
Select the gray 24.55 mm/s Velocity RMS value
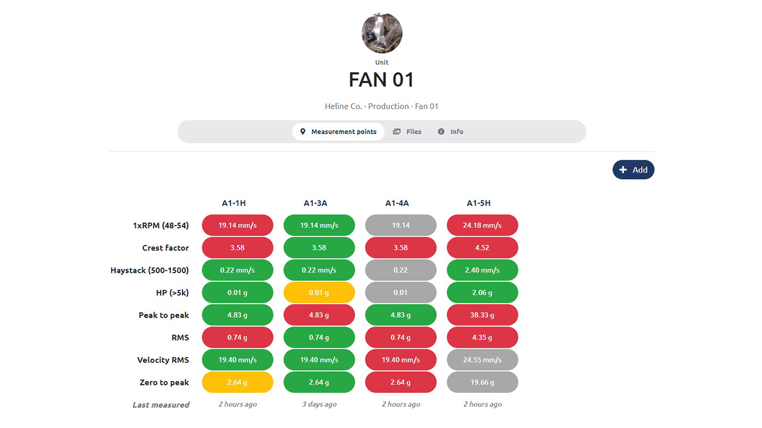(x=483, y=360)
